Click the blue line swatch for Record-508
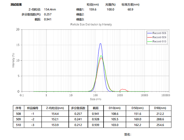 [150, 33]
